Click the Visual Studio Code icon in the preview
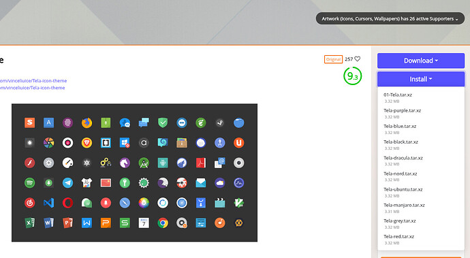 tap(48, 203)
